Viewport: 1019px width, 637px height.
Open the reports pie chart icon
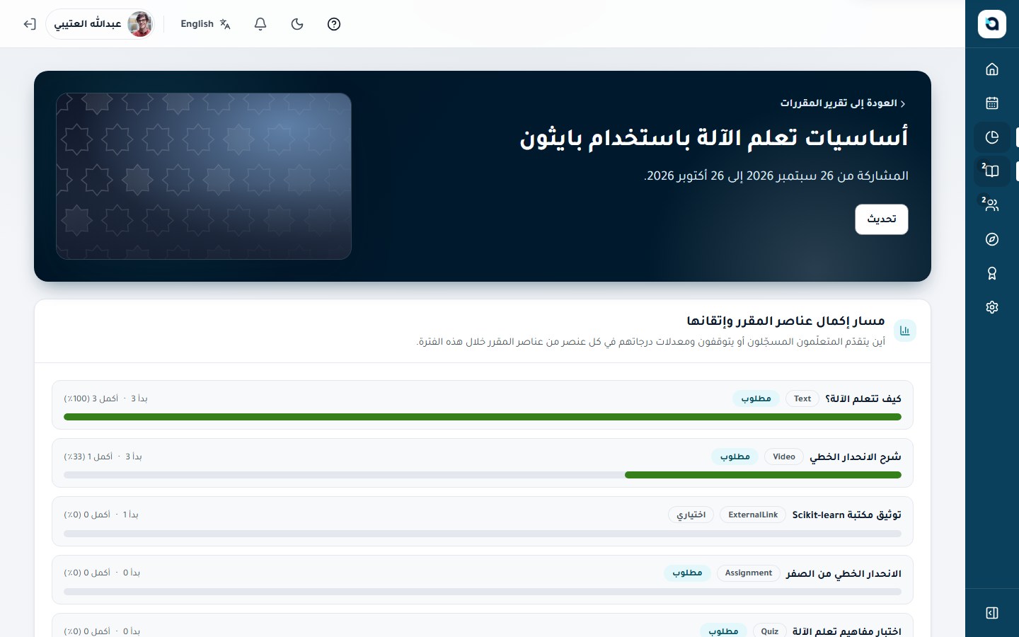coord(992,137)
